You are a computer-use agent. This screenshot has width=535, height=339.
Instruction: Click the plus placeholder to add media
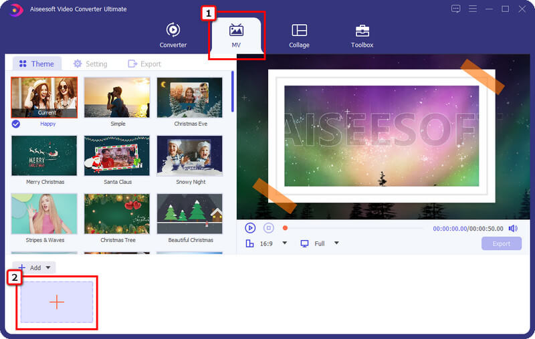(x=57, y=302)
